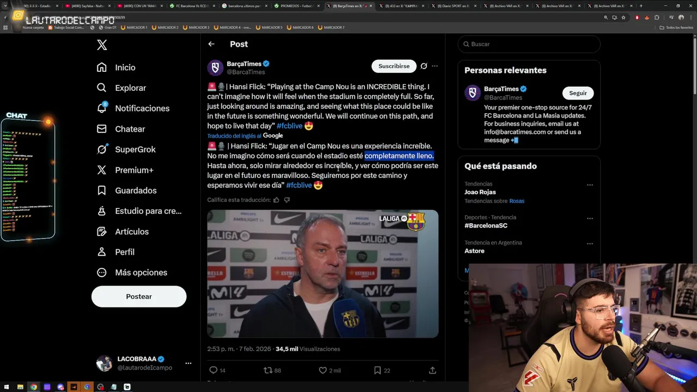
Task: Open Windows Start menu
Action: [x=7, y=387]
